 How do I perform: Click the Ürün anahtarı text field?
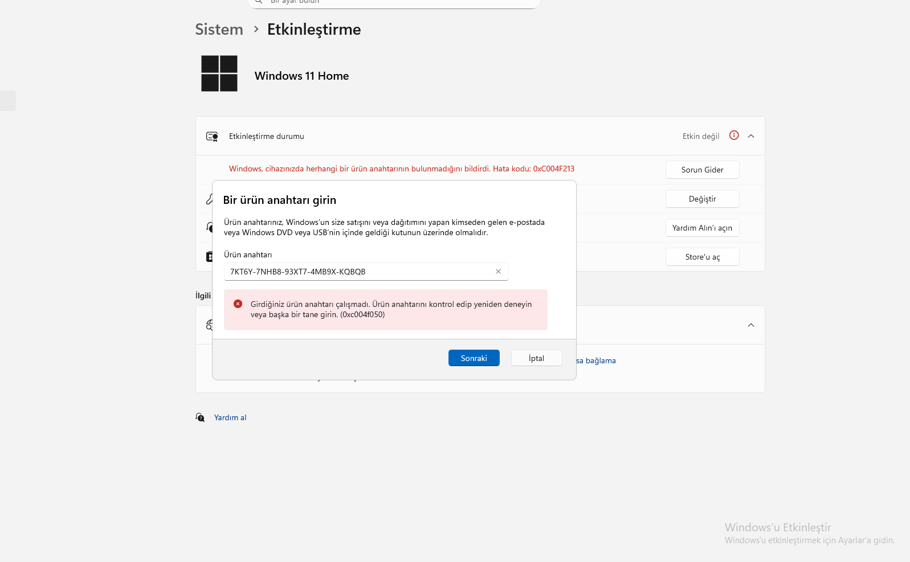tap(366, 272)
